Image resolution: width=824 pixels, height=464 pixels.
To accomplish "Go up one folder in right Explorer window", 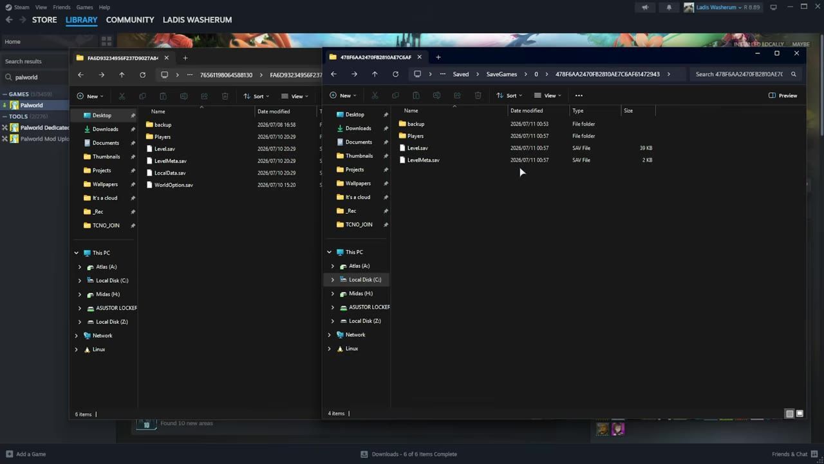I will [x=375, y=74].
